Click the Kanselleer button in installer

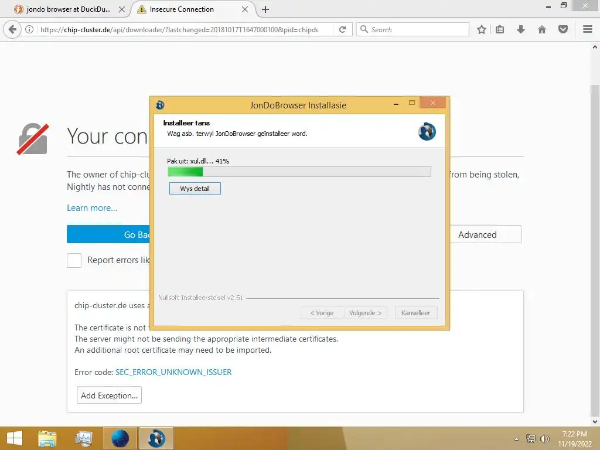tap(415, 313)
